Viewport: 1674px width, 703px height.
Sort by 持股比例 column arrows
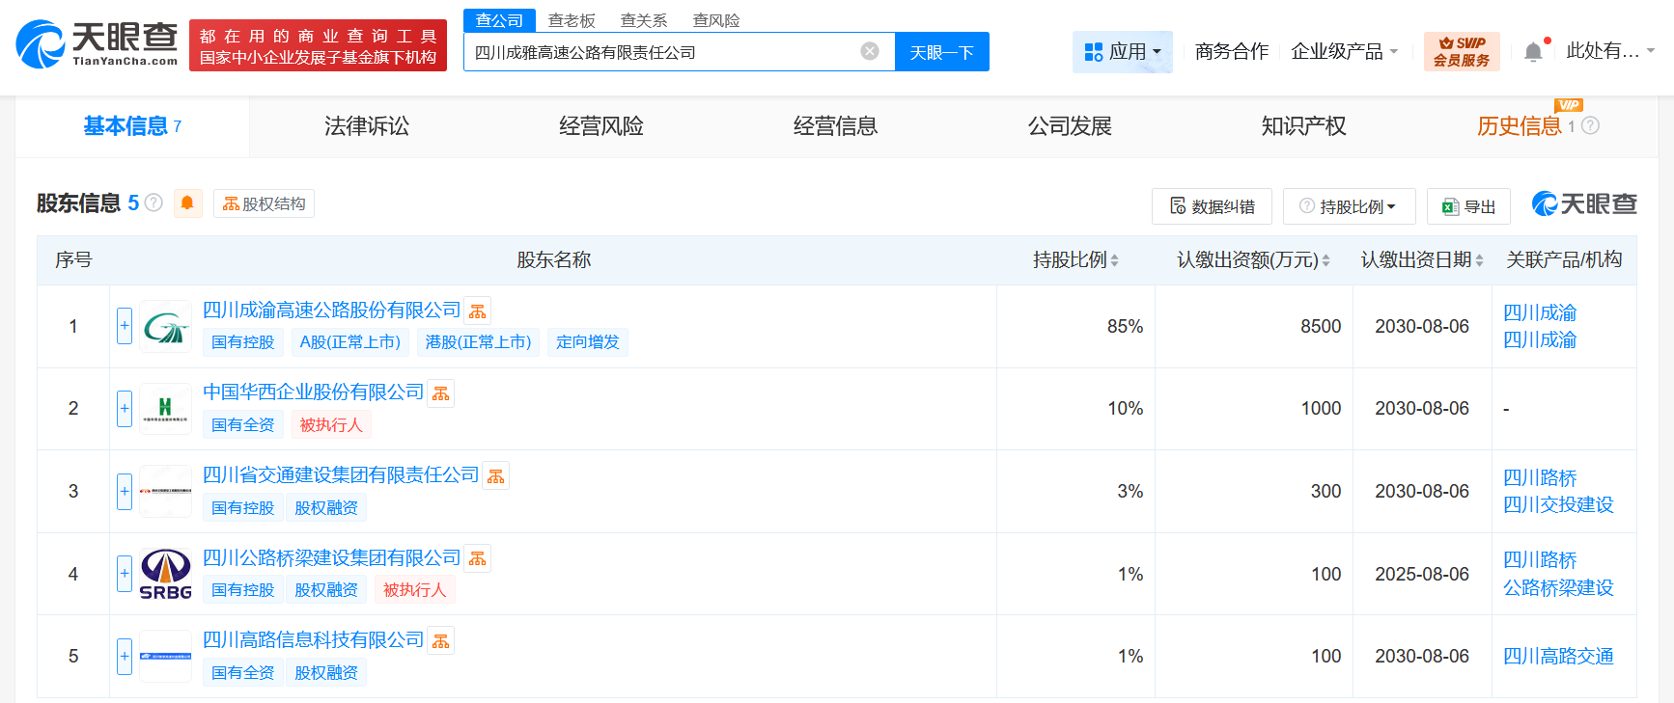point(1114,260)
